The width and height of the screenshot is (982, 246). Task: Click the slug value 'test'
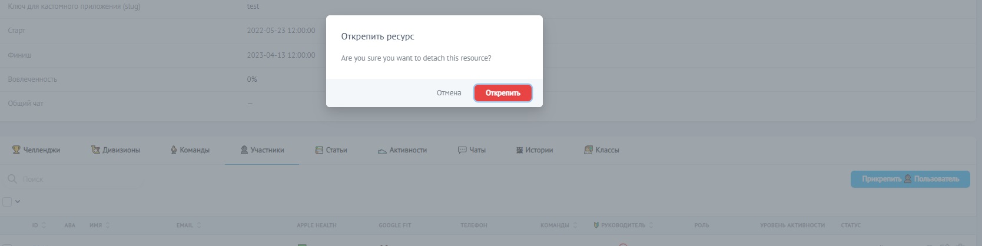253,6
